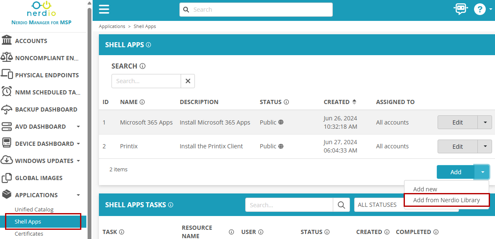The image size is (495, 239).
Task: Click the Windows Updates cloud icon
Action: click(x=7, y=160)
